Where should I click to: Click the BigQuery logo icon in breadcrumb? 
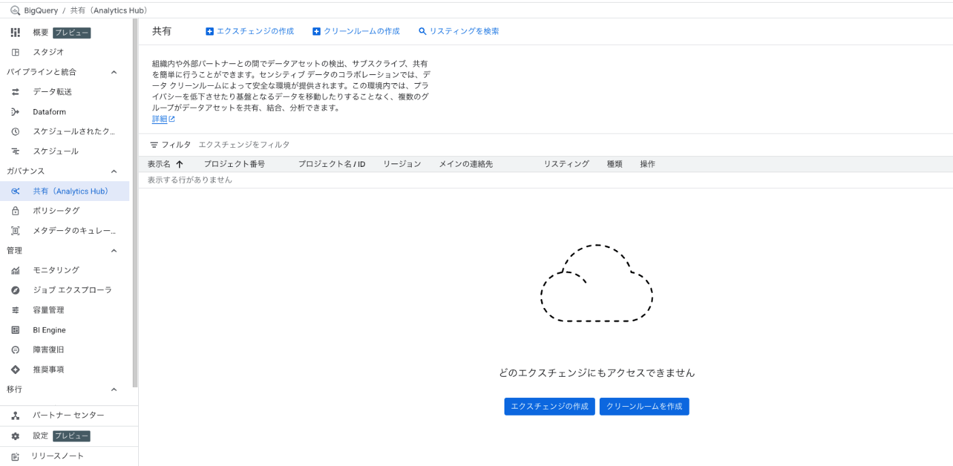(16, 10)
